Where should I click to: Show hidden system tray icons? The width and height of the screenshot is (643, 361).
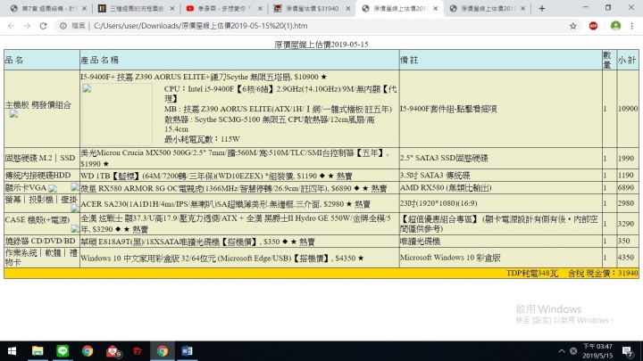tap(562, 351)
